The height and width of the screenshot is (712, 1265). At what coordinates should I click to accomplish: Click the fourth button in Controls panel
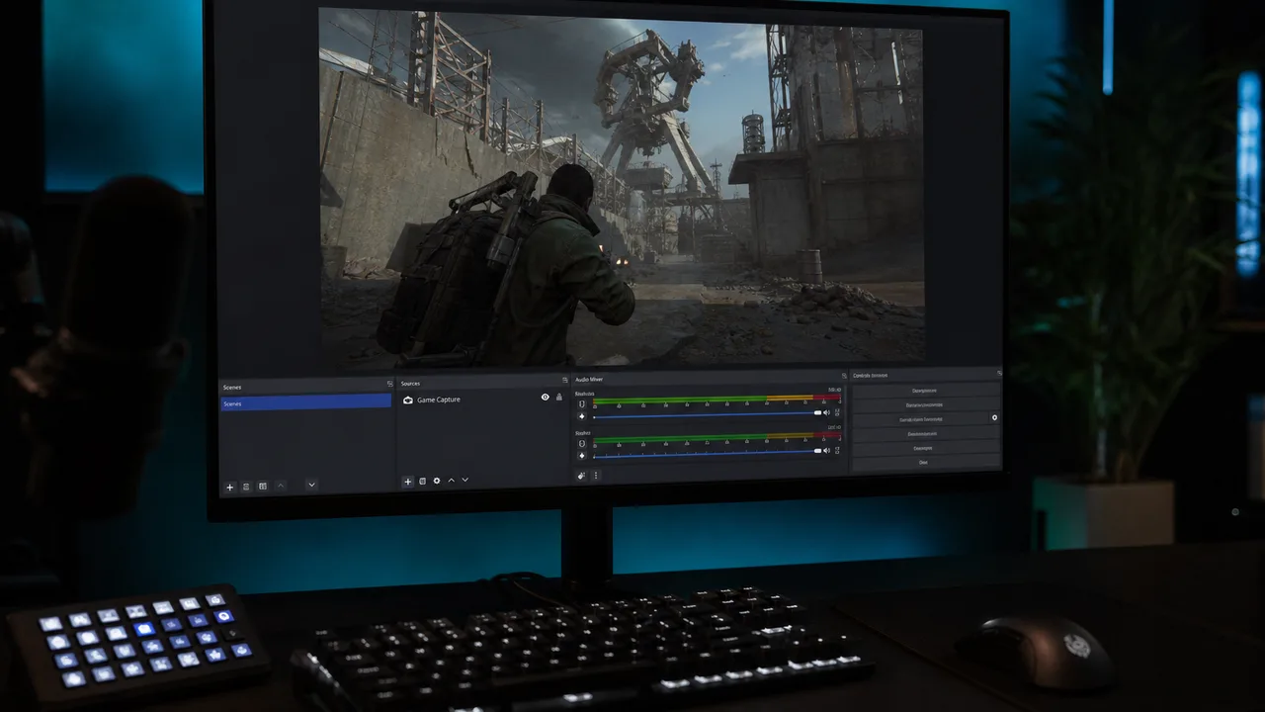[x=925, y=434]
